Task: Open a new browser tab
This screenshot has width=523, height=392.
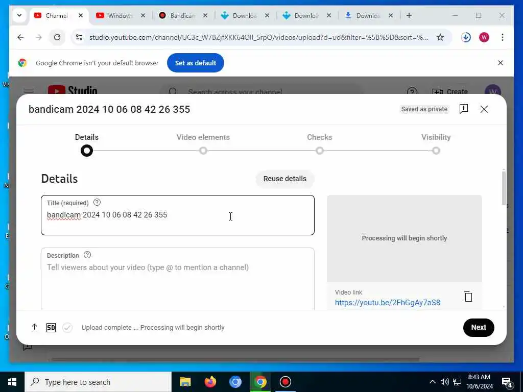Action: [x=409, y=15]
